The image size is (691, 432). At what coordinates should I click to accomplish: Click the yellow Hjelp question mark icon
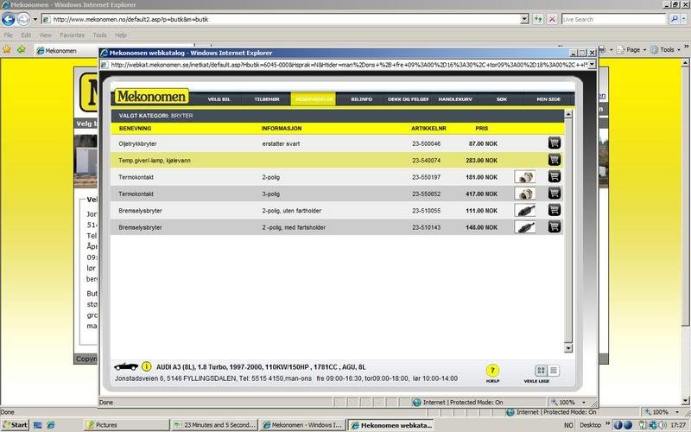click(x=493, y=371)
